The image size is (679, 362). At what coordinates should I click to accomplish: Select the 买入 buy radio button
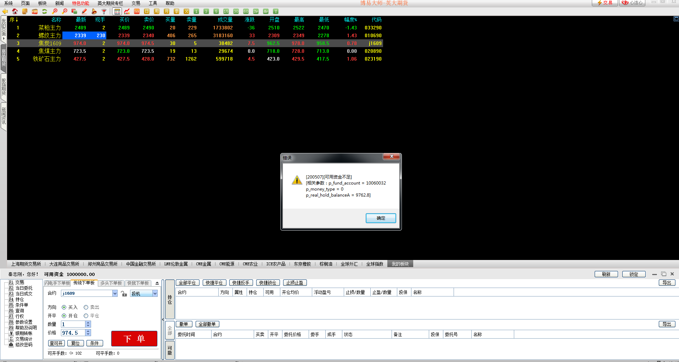[x=64, y=307]
